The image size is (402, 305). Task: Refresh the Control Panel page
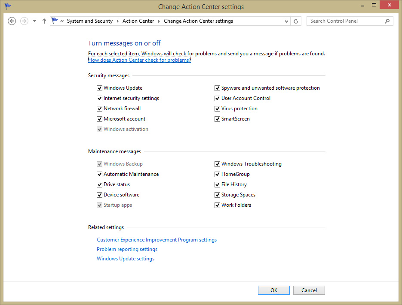[x=296, y=21]
